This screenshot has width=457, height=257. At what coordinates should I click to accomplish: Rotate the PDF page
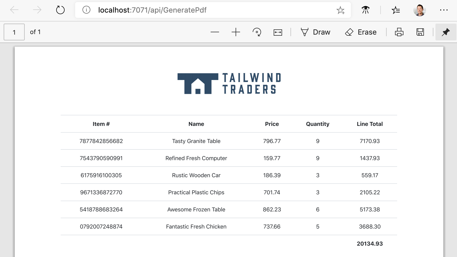(257, 32)
